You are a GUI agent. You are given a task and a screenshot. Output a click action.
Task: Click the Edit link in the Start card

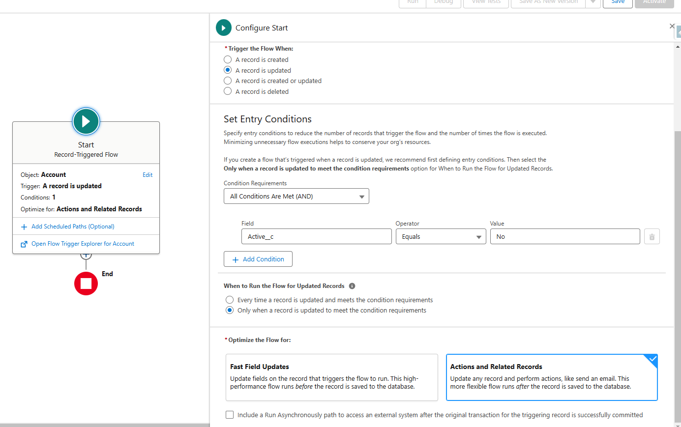(x=148, y=175)
